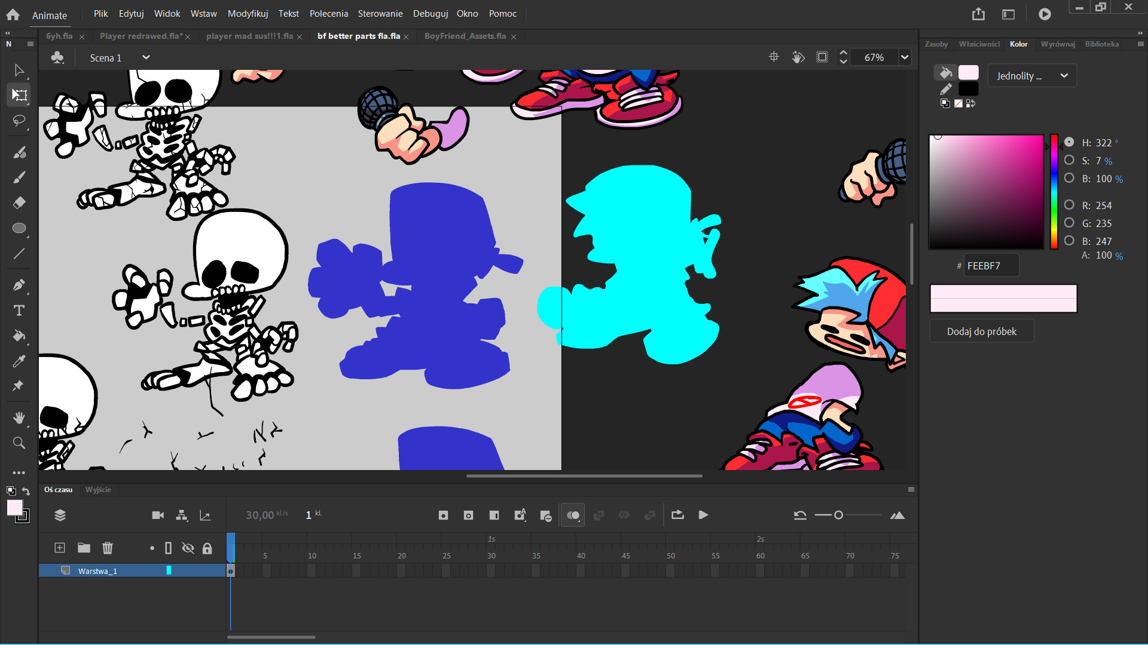The height and width of the screenshot is (645, 1148).
Task: Insert a keyframe in timeline
Action: pos(443,515)
